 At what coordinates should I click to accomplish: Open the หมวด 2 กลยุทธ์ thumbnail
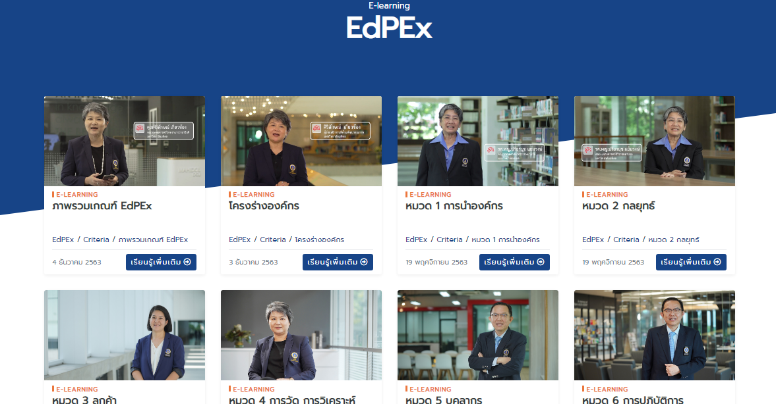(x=655, y=141)
